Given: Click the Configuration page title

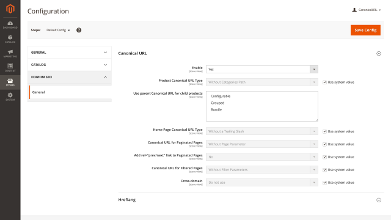Looking at the screenshot, I should click(48, 11).
